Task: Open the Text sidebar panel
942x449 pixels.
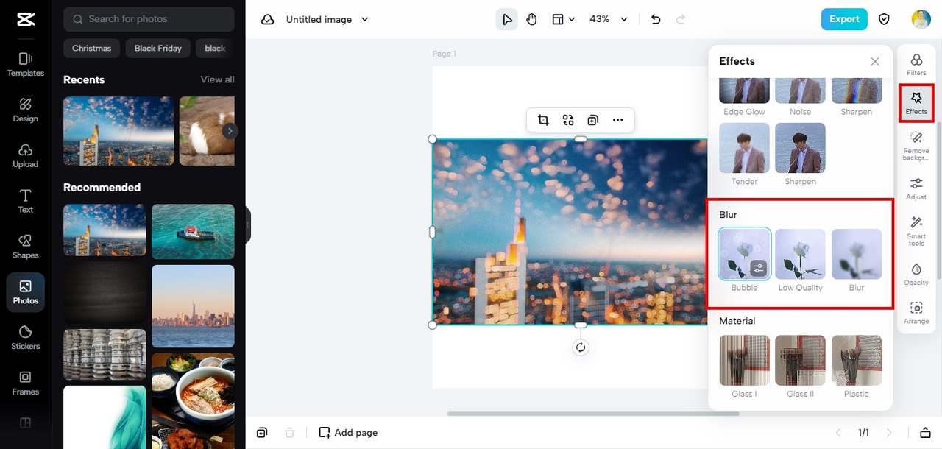Action: (x=25, y=201)
